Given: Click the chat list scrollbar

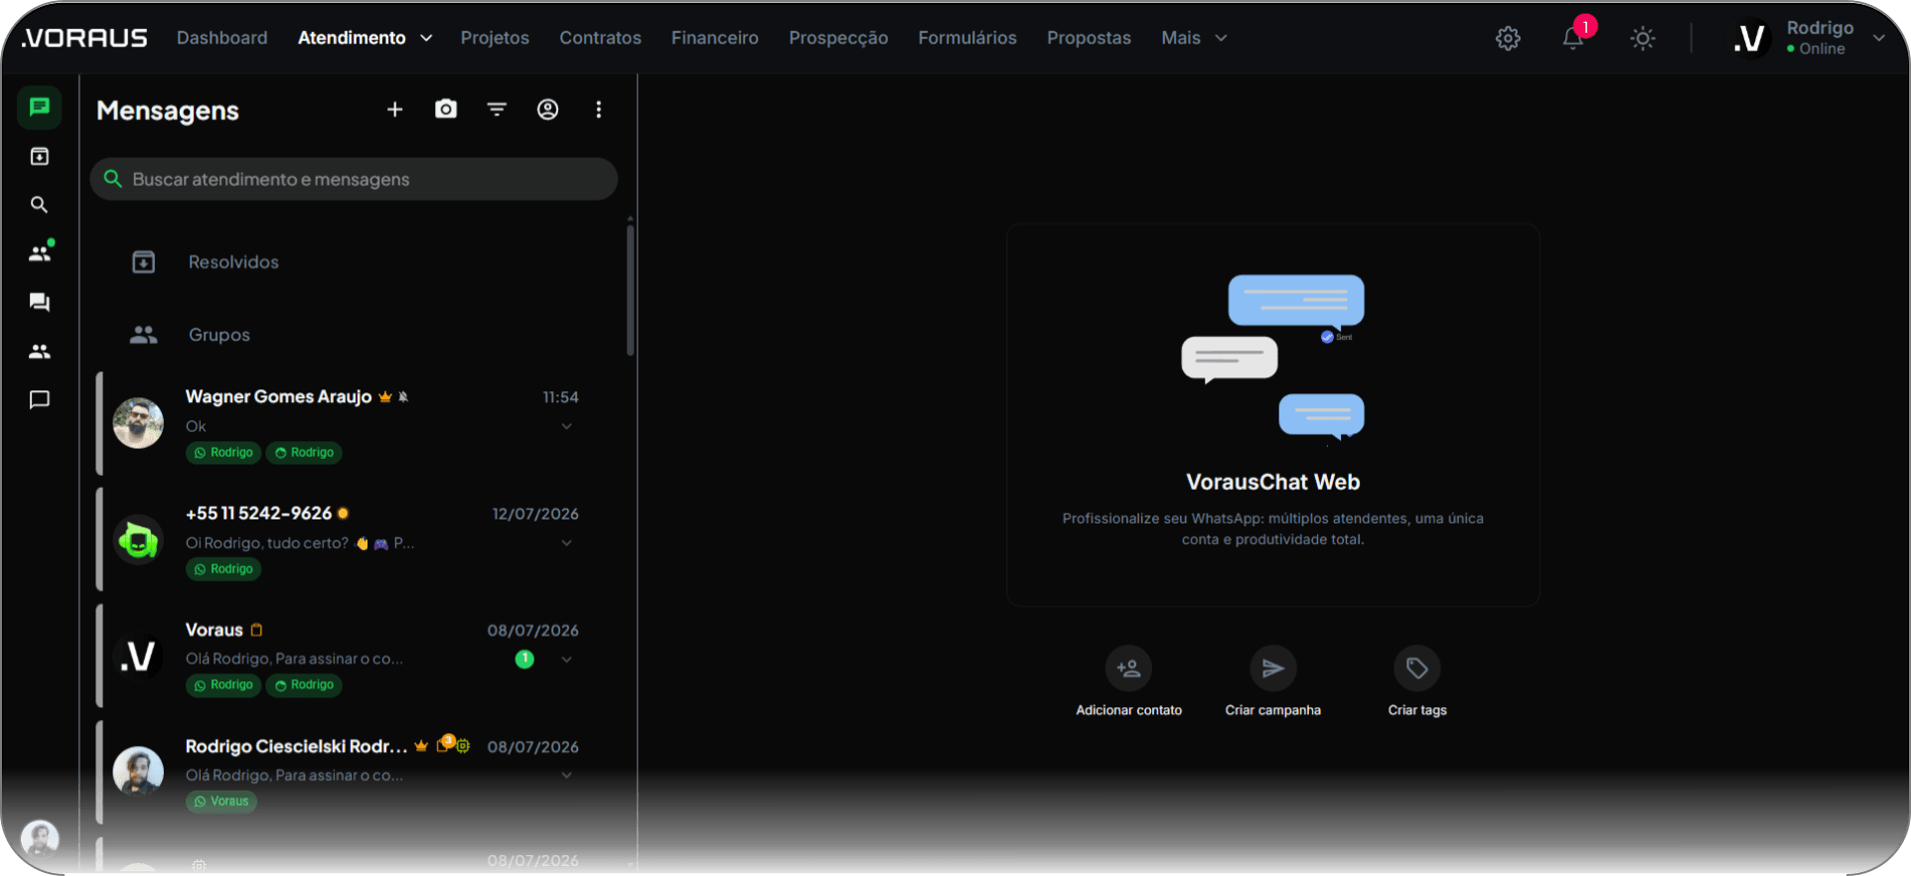Looking at the screenshot, I should (x=631, y=290).
